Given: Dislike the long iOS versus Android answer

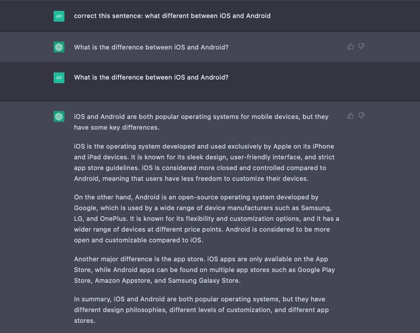Looking at the screenshot, I should pyautogui.click(x=361, y=116).
